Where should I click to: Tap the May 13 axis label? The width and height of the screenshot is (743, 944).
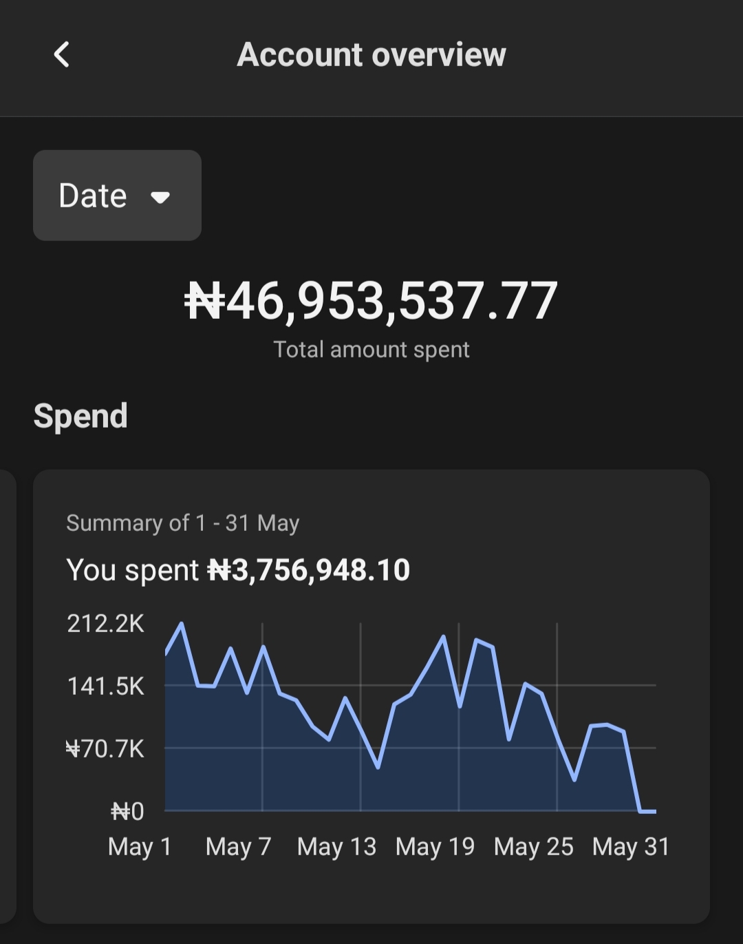point(336,847)
